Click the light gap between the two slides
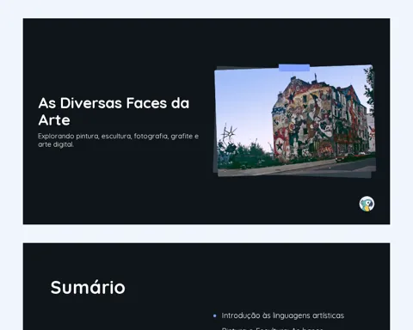Screen dimensions: 413x330 point(206,234)
